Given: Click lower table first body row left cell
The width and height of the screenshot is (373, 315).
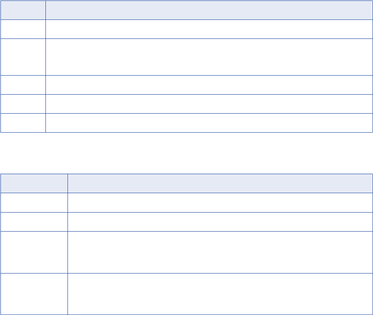Looking at the screenshot, I should [34, 203].
